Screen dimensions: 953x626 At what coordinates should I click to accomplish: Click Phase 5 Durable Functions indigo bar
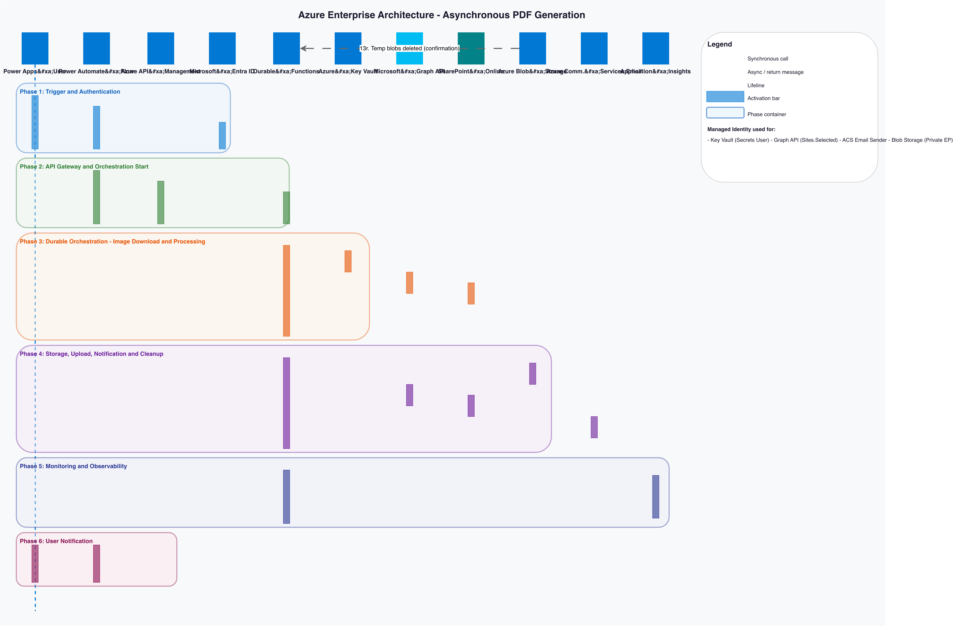click(286, 497)
